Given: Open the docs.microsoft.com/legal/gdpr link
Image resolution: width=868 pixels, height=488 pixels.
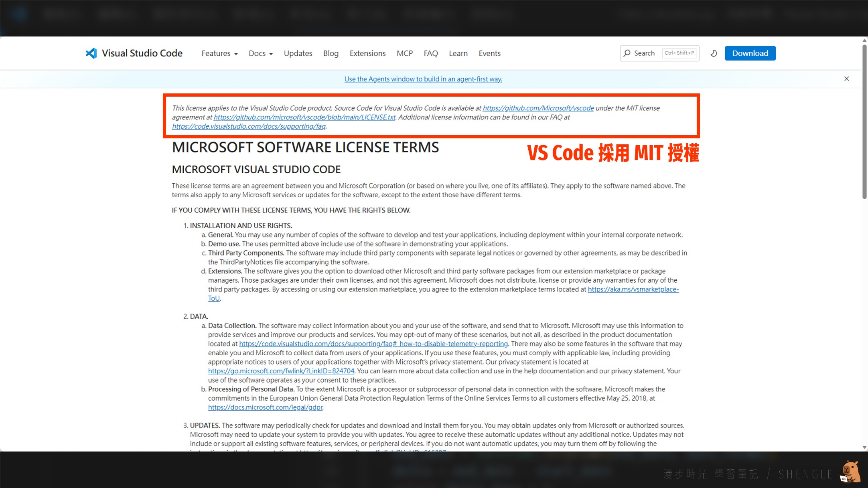Looking at the screenshot, I should (265, 407).
